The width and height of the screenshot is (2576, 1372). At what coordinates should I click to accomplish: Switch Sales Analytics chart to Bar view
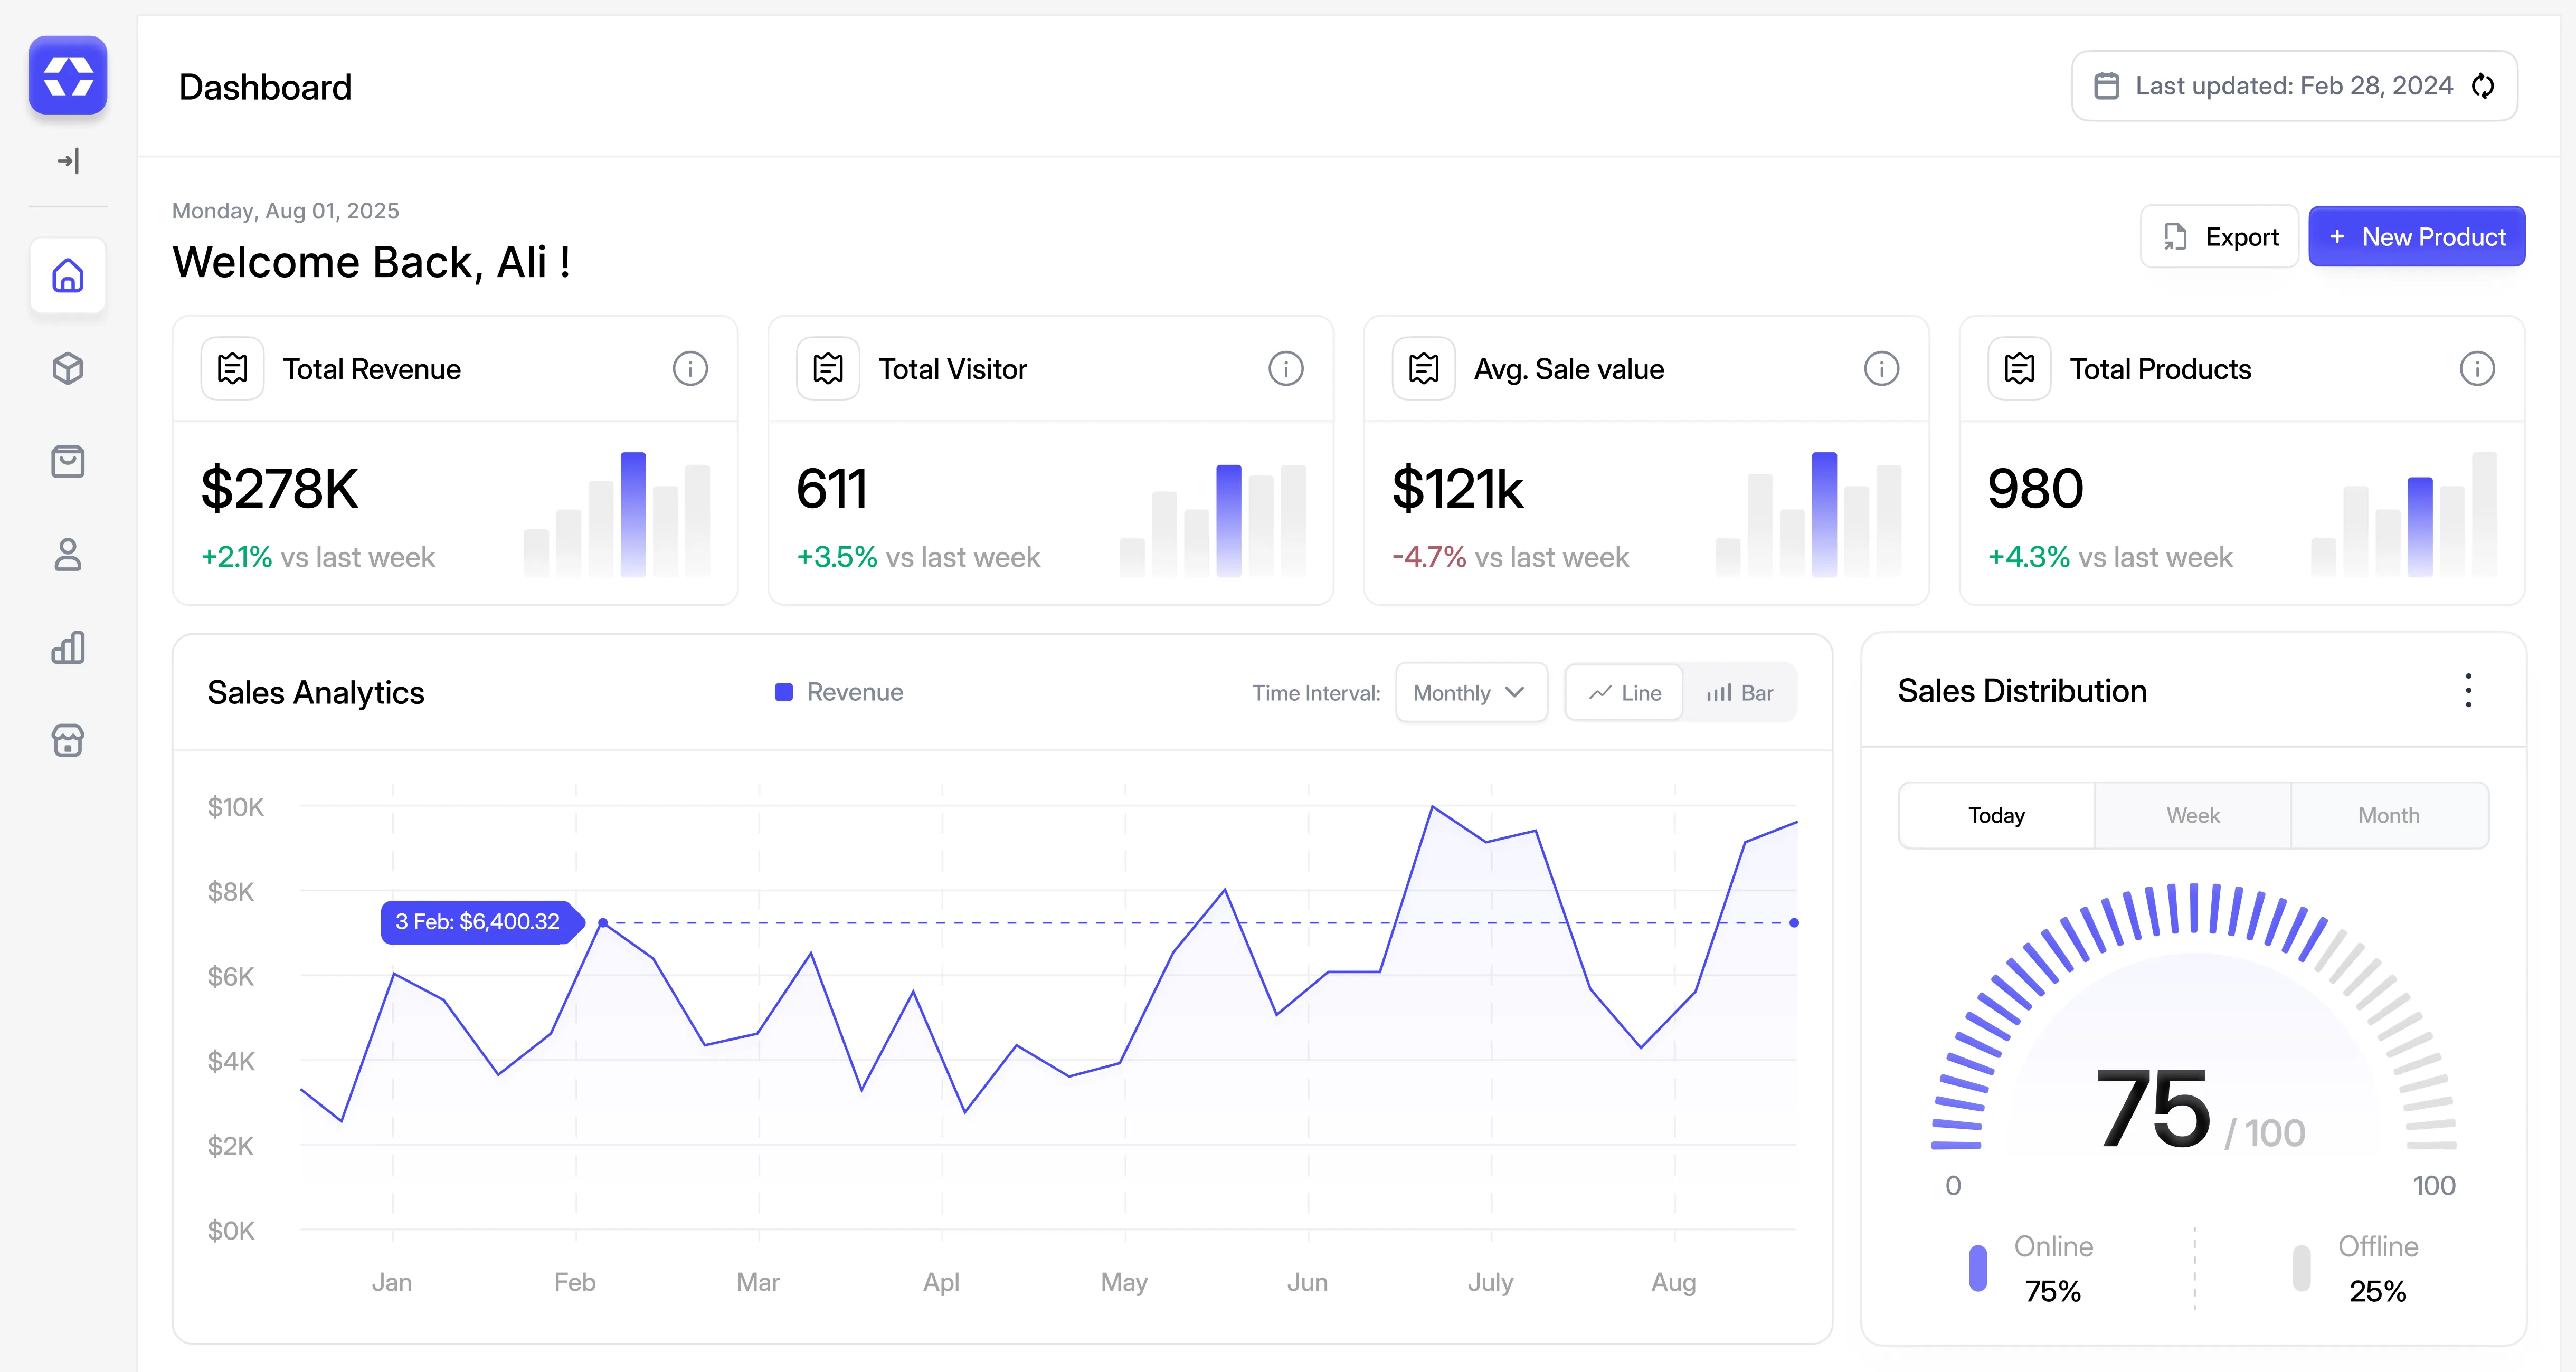pos(1740,692)
